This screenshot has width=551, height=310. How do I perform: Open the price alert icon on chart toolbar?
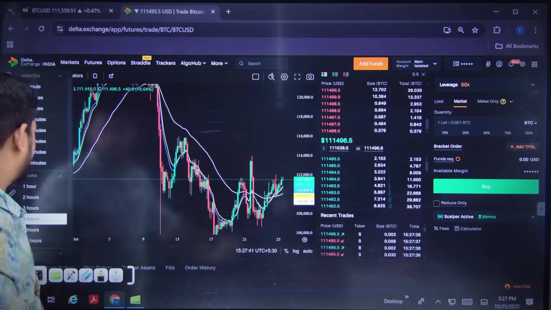(271, 77)
